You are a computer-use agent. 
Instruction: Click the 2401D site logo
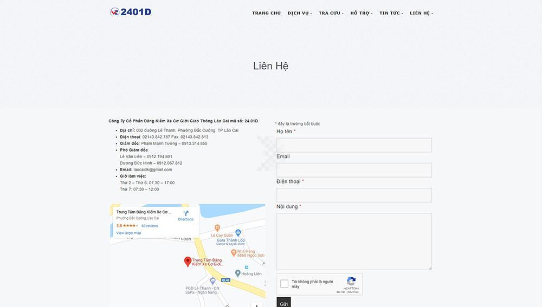131,12
